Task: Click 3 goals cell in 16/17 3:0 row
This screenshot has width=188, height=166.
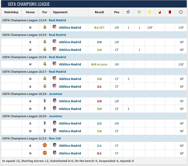Action: click(128, 79)
